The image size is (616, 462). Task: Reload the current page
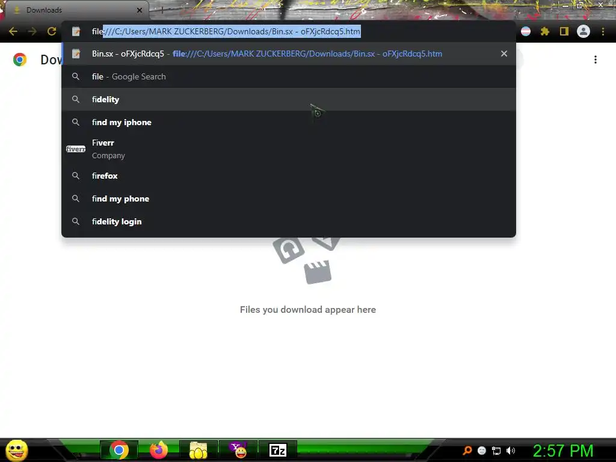tap(52, 31)
